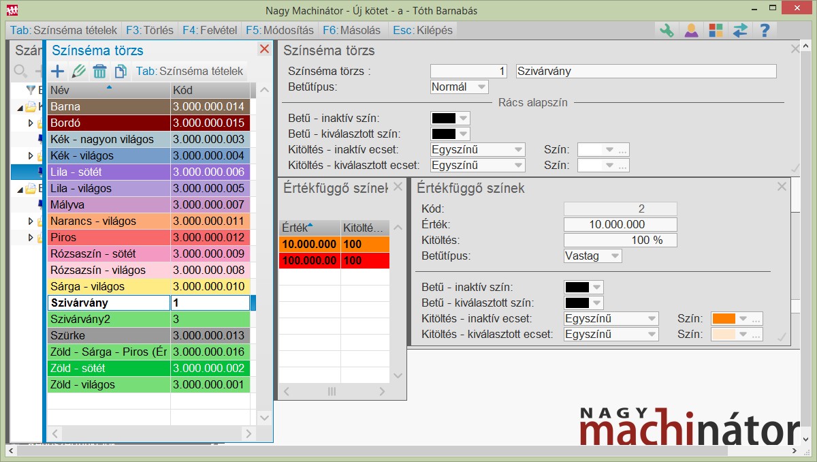Click the four colored squares icon
This screenshot has height=462, width=817.
pyautogui.click(x=716, y=30)
